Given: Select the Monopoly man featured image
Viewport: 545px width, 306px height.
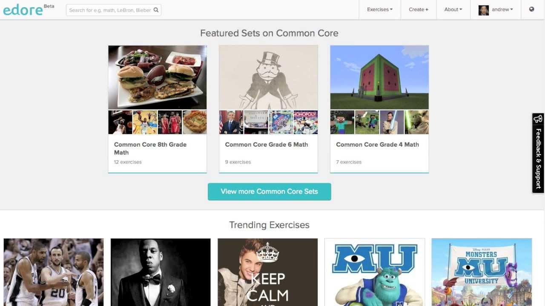Looking at the screenshot, I should 268,77.
